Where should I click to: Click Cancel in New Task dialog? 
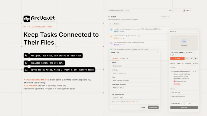tap(143, 107)
